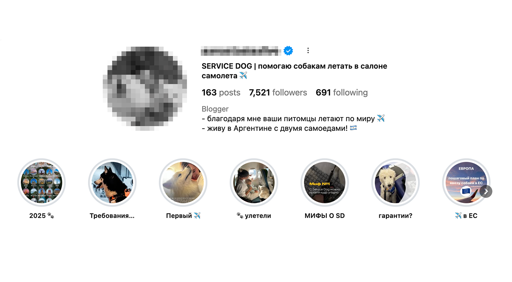Click the 163 posts count

tap(221, 93)
